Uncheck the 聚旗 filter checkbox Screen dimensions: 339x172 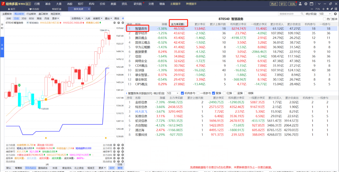click(x=214, y=93)
